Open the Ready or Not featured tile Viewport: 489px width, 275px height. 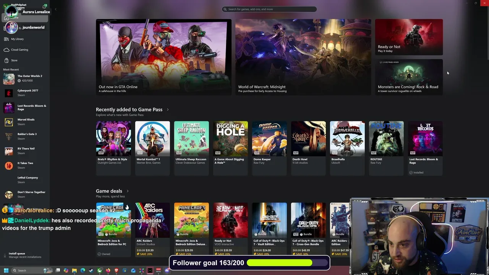pos(409,37)
